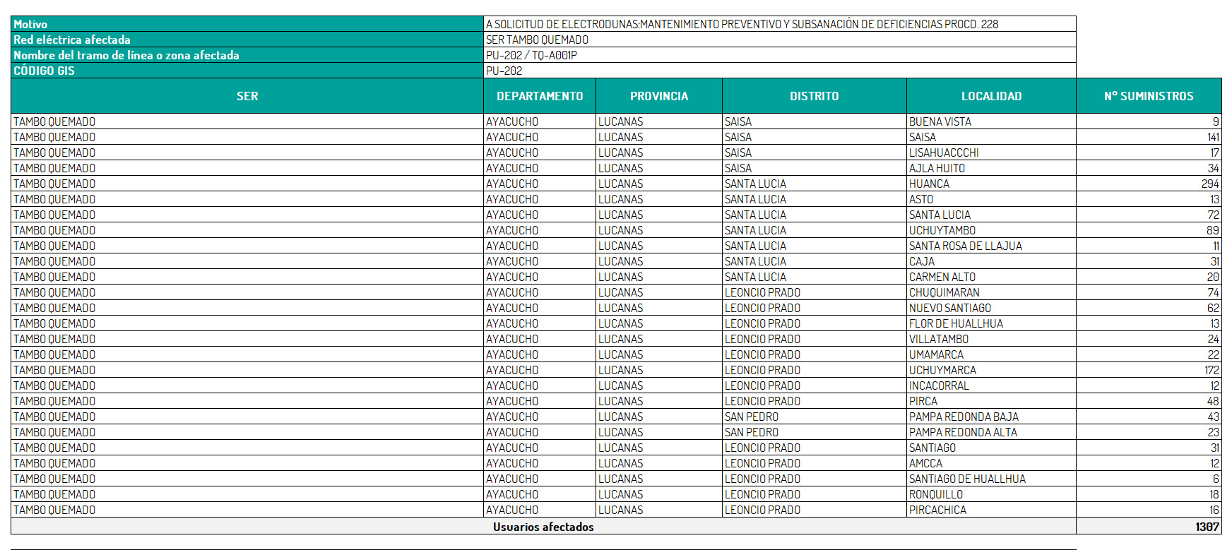This screenshot has height=550, width=1232.
Task: Click the SANTIAGO locality cell
Action: coord(991,448)
